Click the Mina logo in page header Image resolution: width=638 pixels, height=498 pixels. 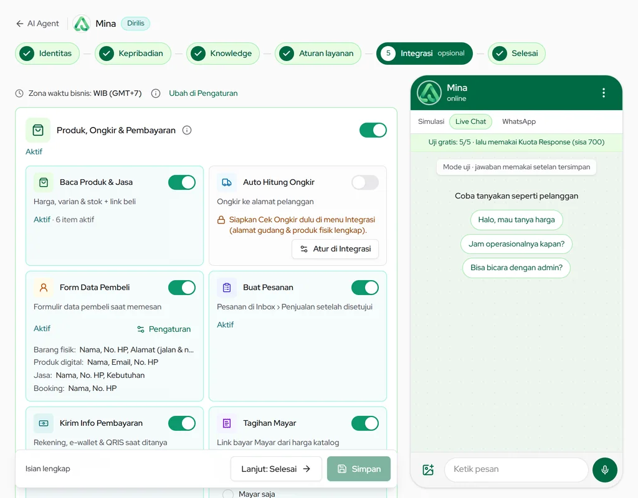pos(82,24)
